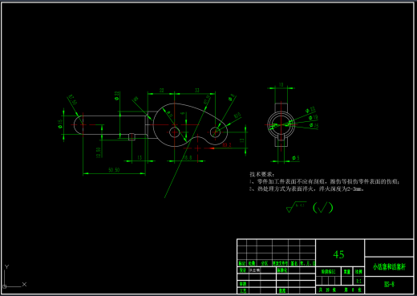This screenshot has width=417, height=296.
Task: Select the surface roughness symbol under the notes
Action: [x=296, y=207]
